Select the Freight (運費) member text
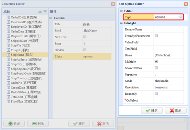 click(x=20, y=50)
